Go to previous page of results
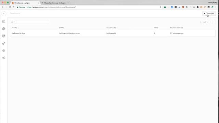This screenshot has width=219, height=123. point(211,22)
